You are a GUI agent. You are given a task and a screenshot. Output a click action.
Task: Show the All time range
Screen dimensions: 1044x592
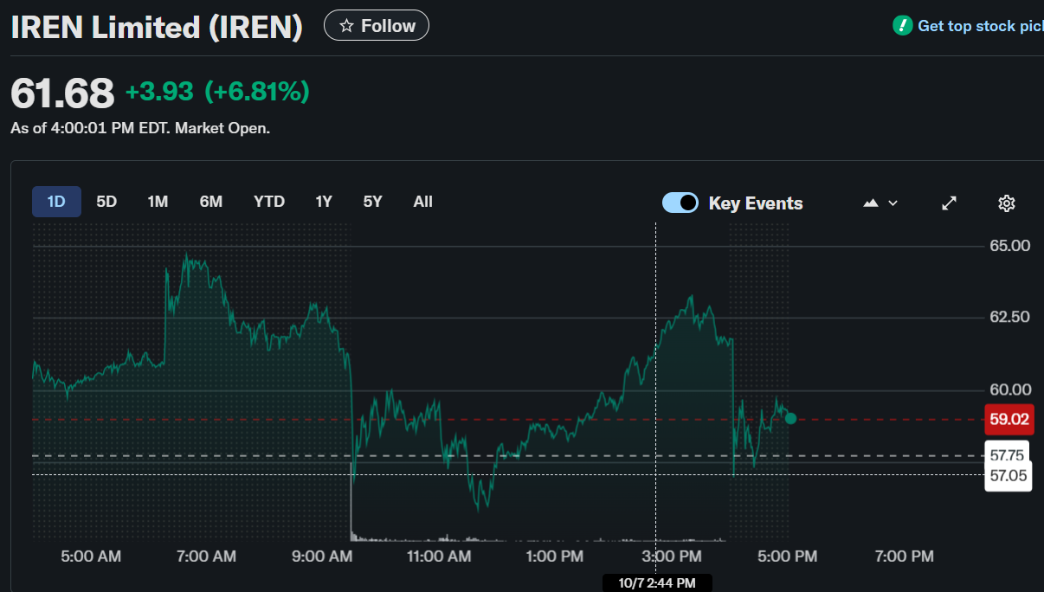coord(422,202)
